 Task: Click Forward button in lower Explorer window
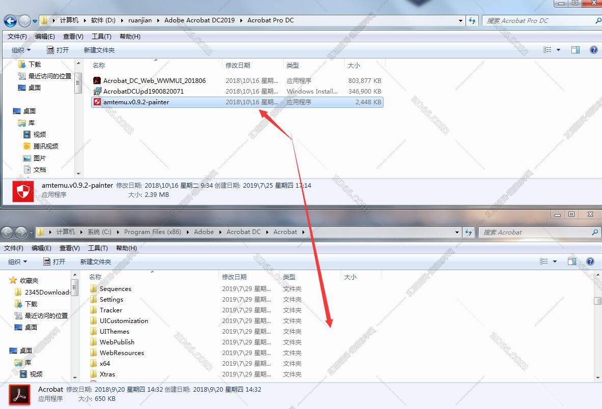tap(21, 232)
